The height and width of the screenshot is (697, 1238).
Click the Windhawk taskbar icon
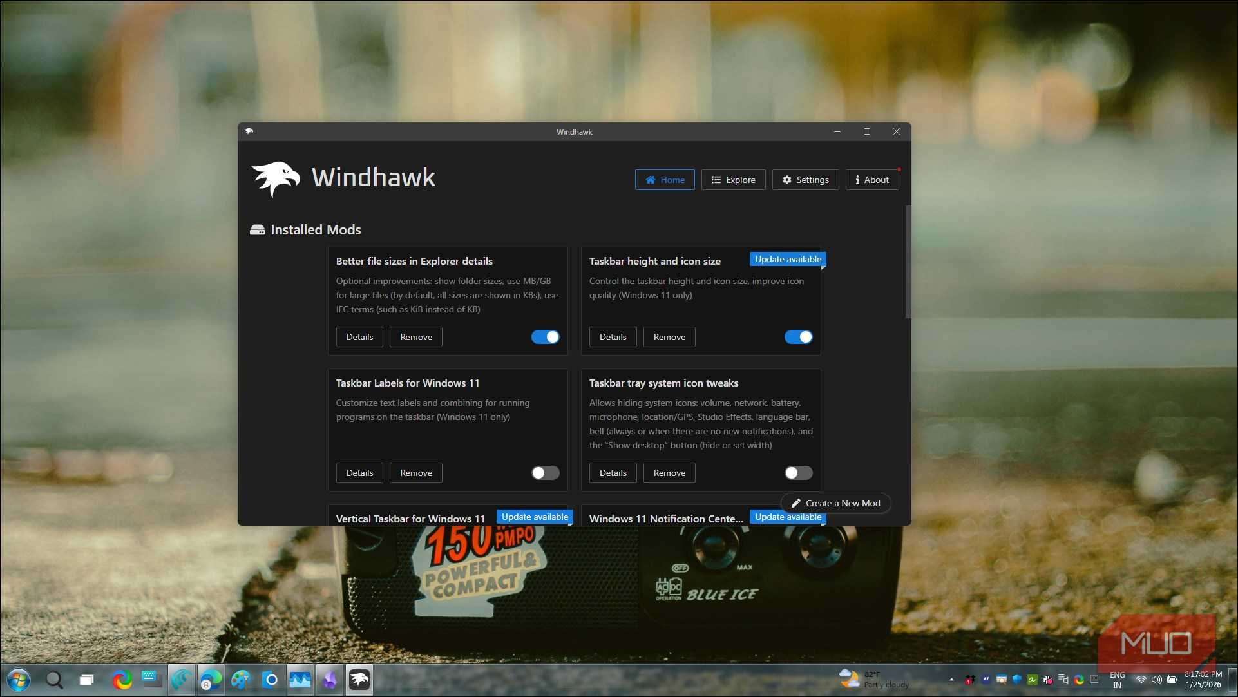pyautogui.click(x=359, y=680)
